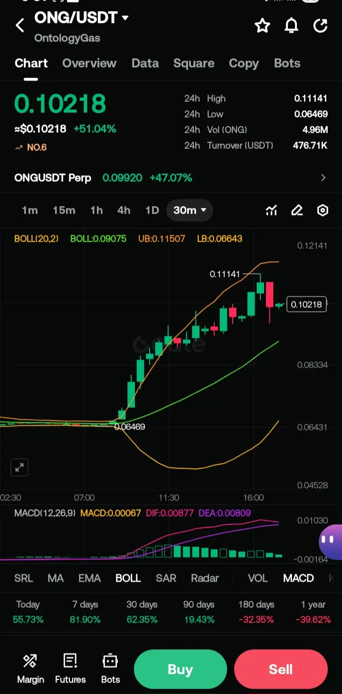Select the 4h timeframe

(124, 210)
